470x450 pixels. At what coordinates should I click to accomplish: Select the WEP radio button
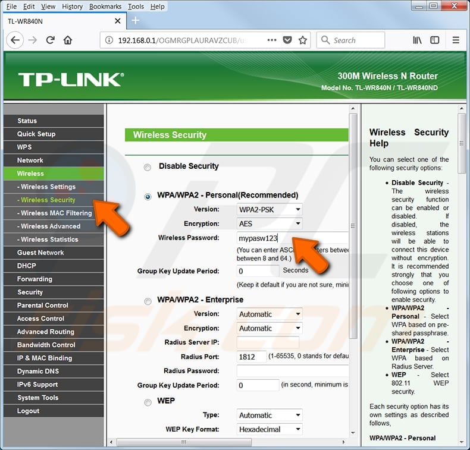tap(148, 402)
